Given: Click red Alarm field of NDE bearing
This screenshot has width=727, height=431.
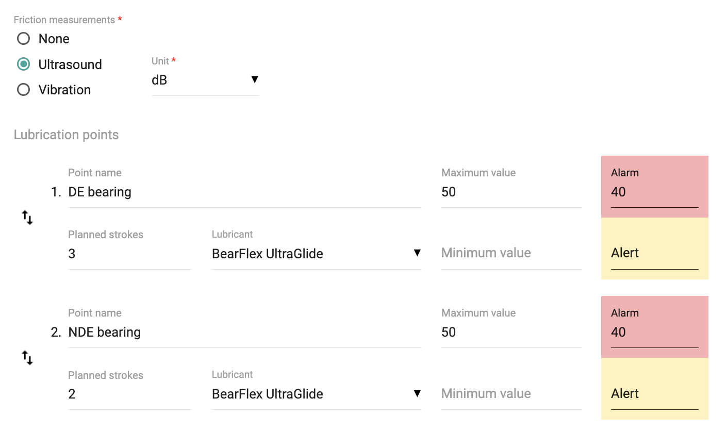Looking at the screenshot, I should click(655, 333).
